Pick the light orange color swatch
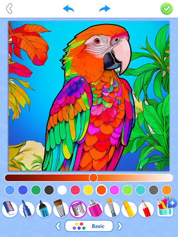The image size is (178, 237). pos(166,190)
